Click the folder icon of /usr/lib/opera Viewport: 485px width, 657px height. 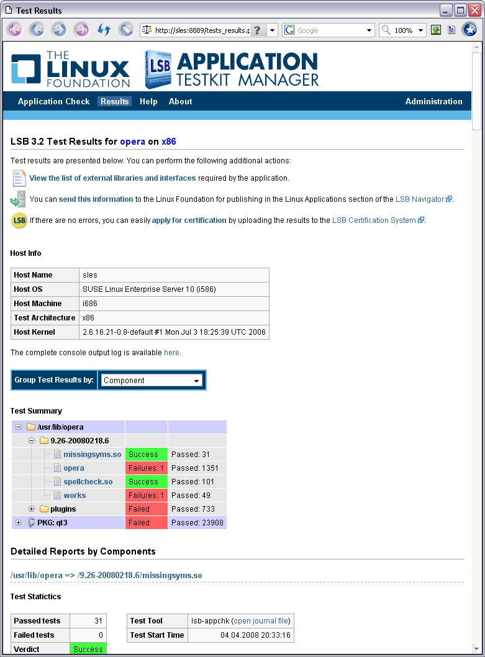point(31,427)
